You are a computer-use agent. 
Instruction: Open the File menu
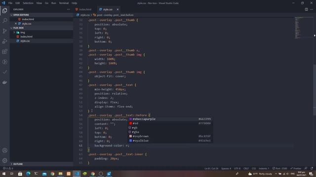(10, 3)
